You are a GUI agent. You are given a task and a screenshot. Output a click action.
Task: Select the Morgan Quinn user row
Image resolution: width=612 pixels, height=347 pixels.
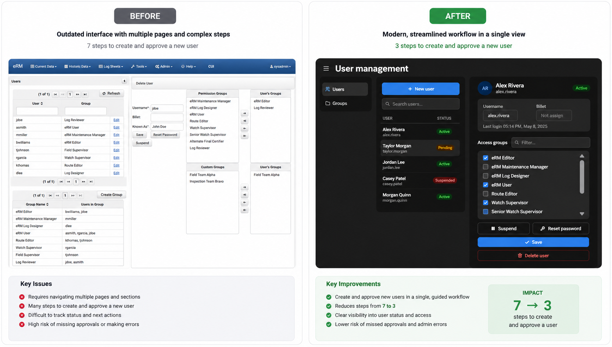coord(420,197)
